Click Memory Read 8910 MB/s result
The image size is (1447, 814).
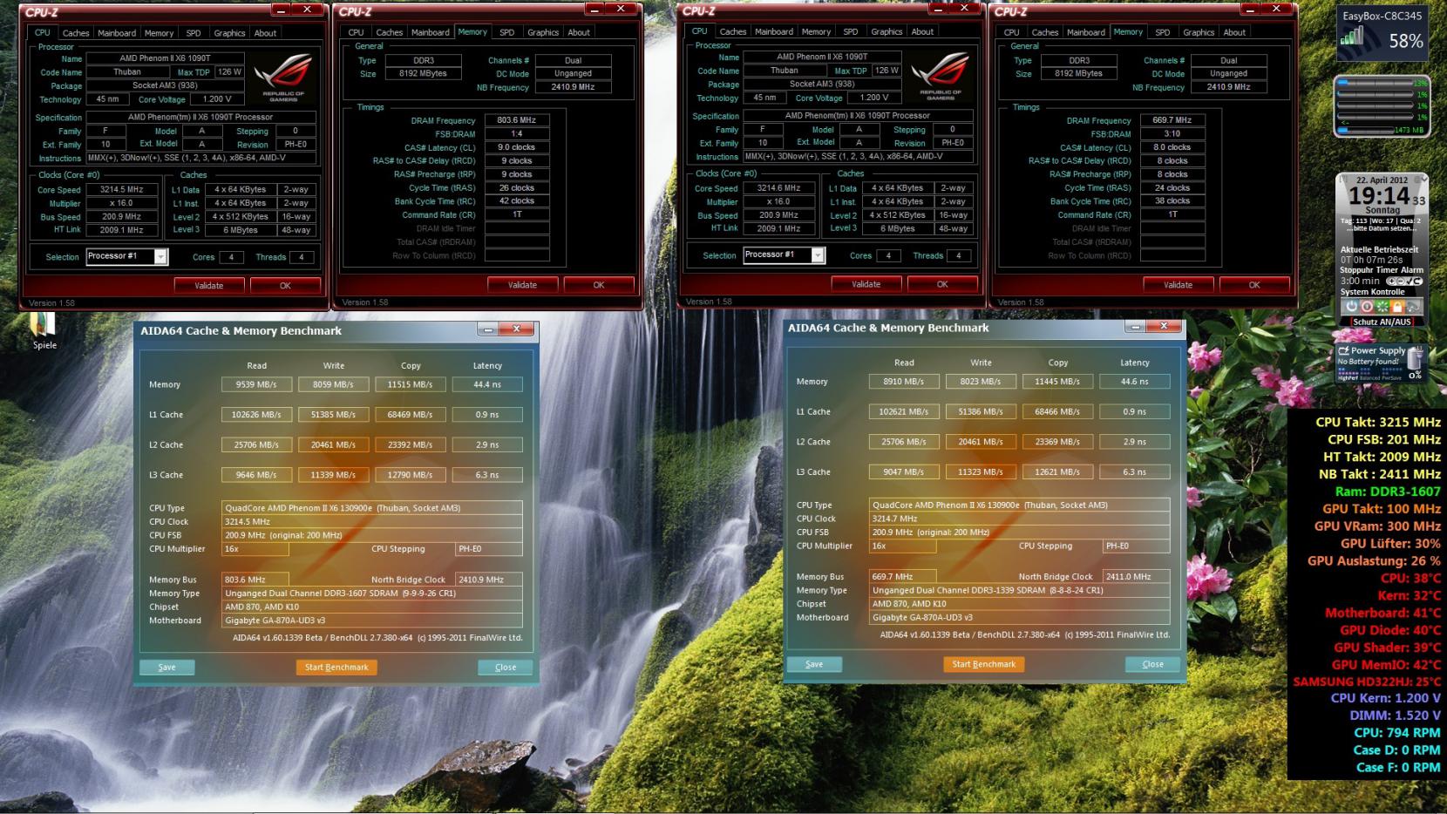pos(904,381)
